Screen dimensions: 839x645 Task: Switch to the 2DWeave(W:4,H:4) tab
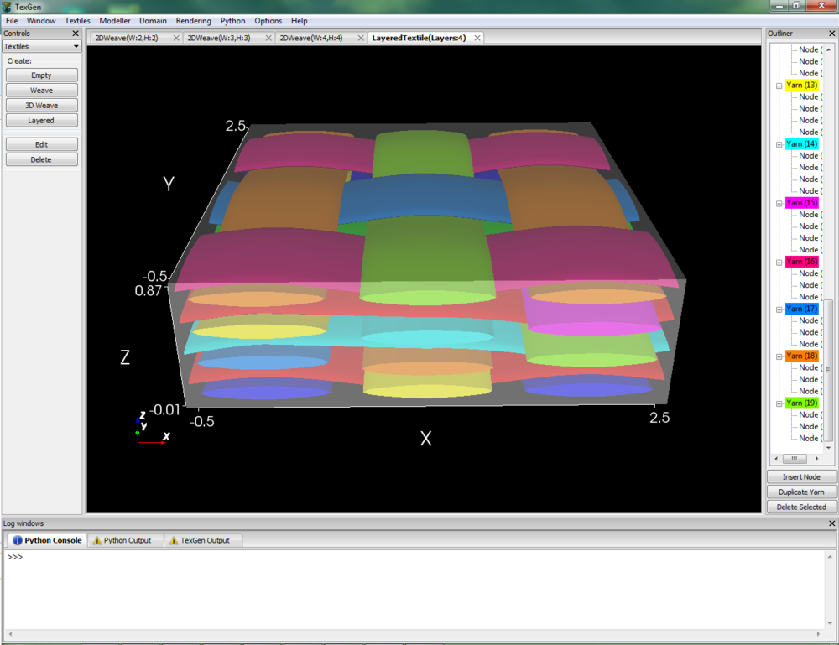click(310, 38)
